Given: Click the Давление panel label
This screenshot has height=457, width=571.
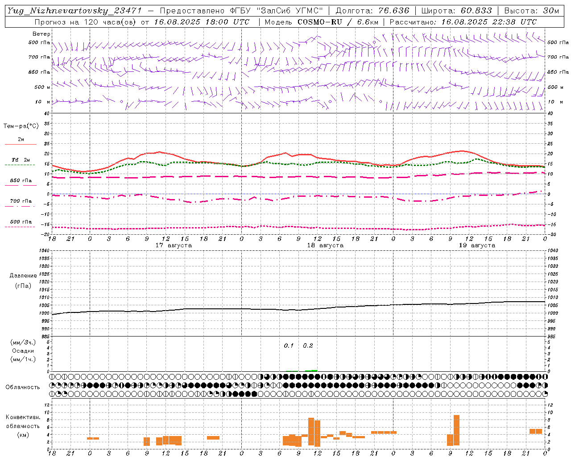Looking at the screenshot, I should pos(23,276).
